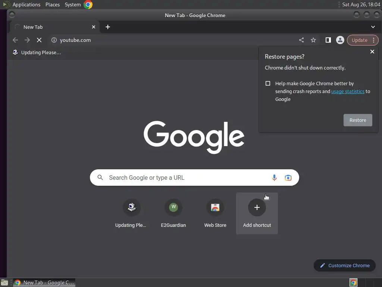Open the Chrome profile avatar
This screenshot has height=287, width=382.
tap(340, 40)
